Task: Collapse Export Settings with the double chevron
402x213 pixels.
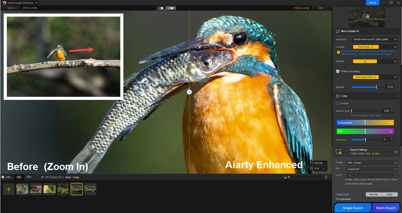Action: point(396,152)
